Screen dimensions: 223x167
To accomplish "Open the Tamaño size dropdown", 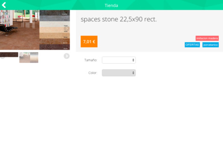I will tap(119, 60).
